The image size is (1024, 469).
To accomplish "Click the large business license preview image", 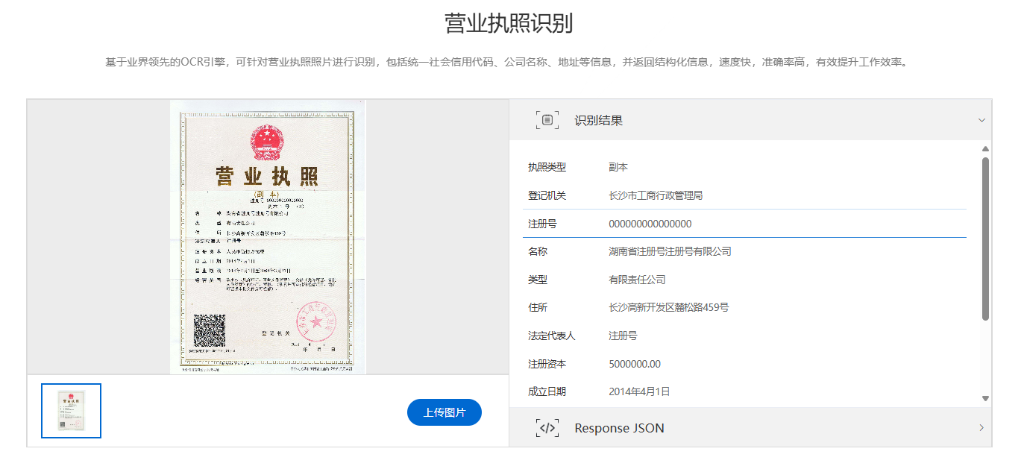I will tap(268, 236).
